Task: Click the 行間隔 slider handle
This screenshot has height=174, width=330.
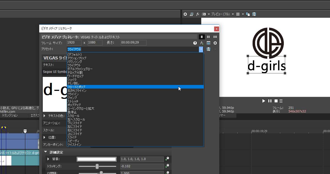Action: 101,172
